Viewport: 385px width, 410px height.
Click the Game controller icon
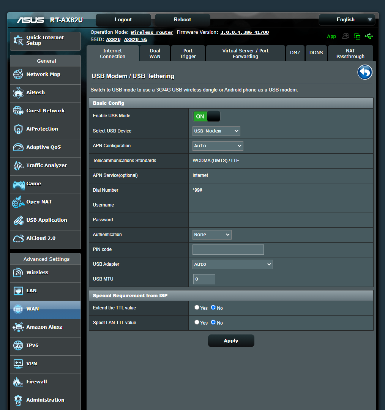point(19,185)
